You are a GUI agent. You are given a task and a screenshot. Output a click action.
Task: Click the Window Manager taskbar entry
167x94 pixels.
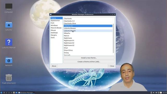click(x=26, y=93)
